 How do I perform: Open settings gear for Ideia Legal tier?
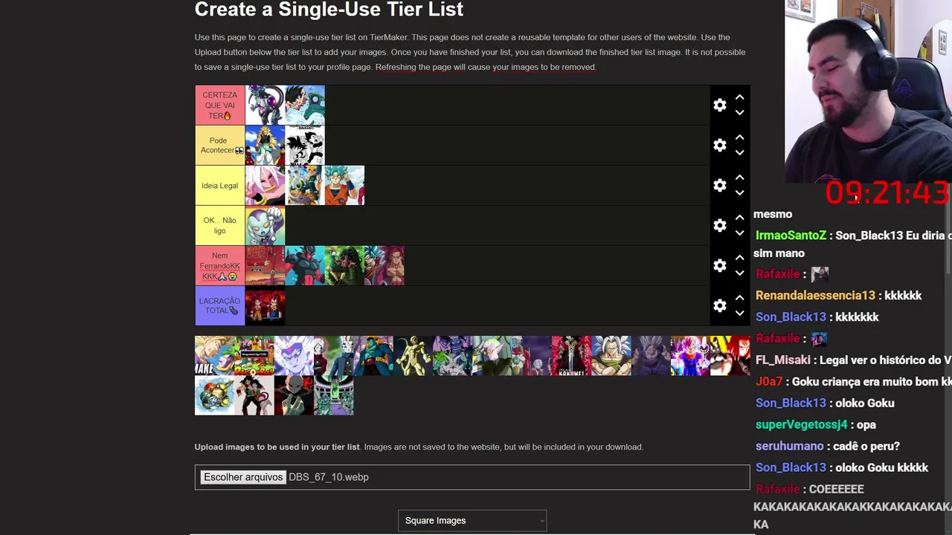coord(719,186)
